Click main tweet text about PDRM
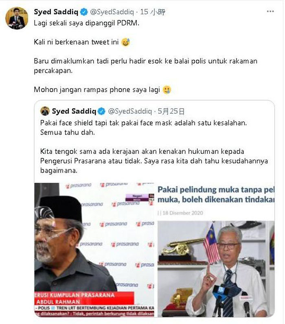The width and height of the screenshot is (285, 324). [x=145, y=56]
